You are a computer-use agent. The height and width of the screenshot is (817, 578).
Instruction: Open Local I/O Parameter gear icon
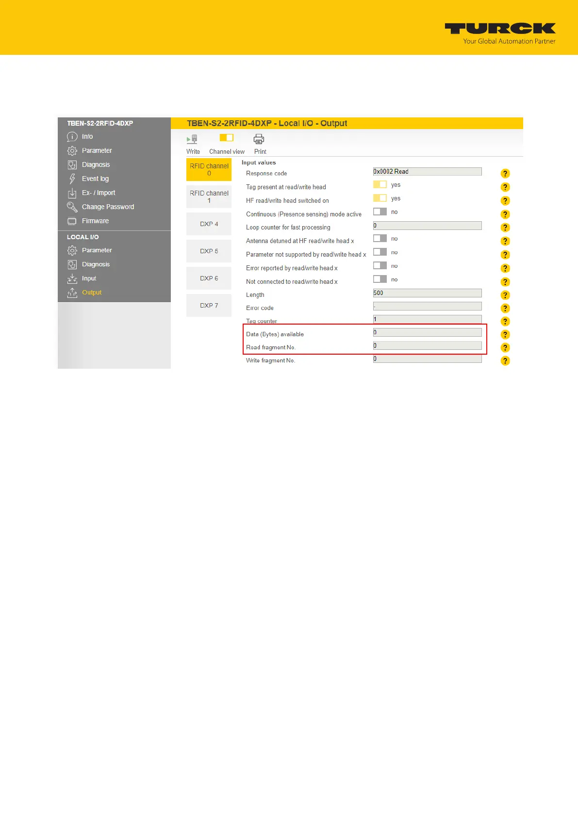pyautogui.click(x=72, y=250)
